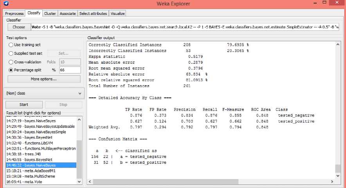Screen dimensions: 346x188
Task: Click the Stop button
Action: [63, 104]
